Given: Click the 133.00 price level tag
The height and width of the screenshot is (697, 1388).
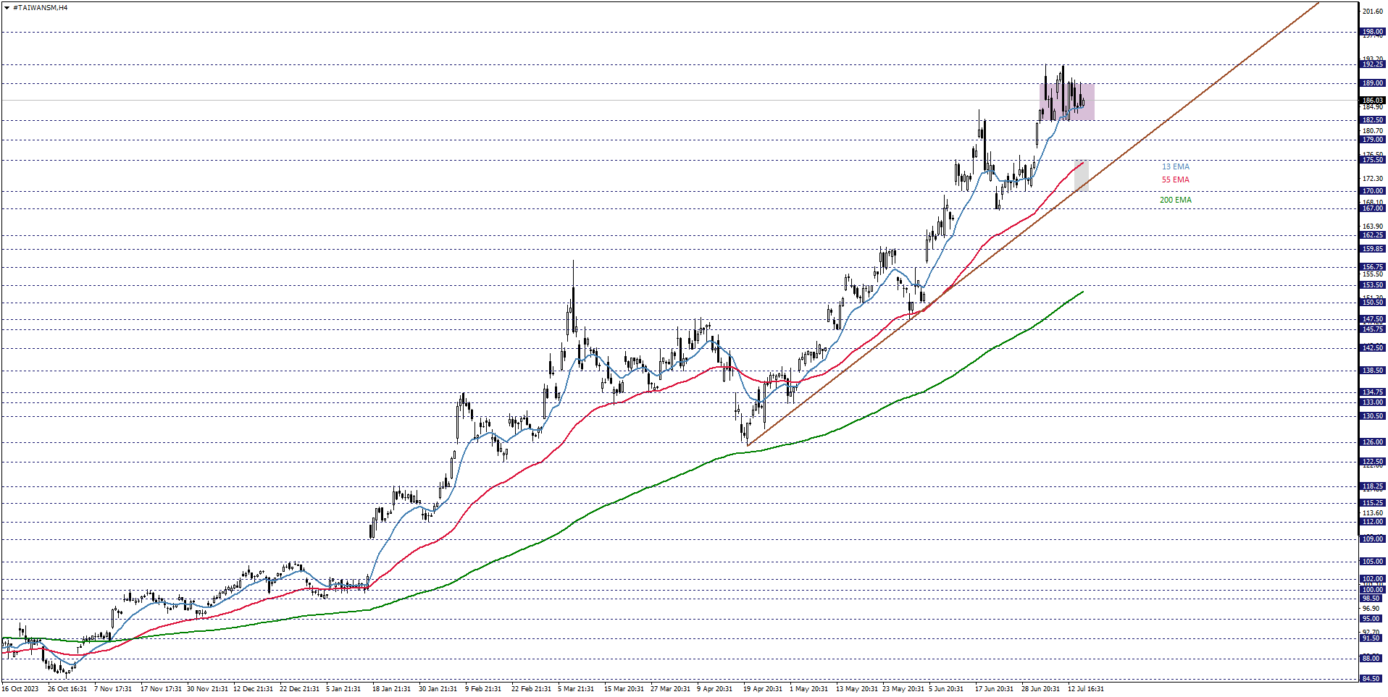Looking at the screenshot, I should click(1373, 402).
